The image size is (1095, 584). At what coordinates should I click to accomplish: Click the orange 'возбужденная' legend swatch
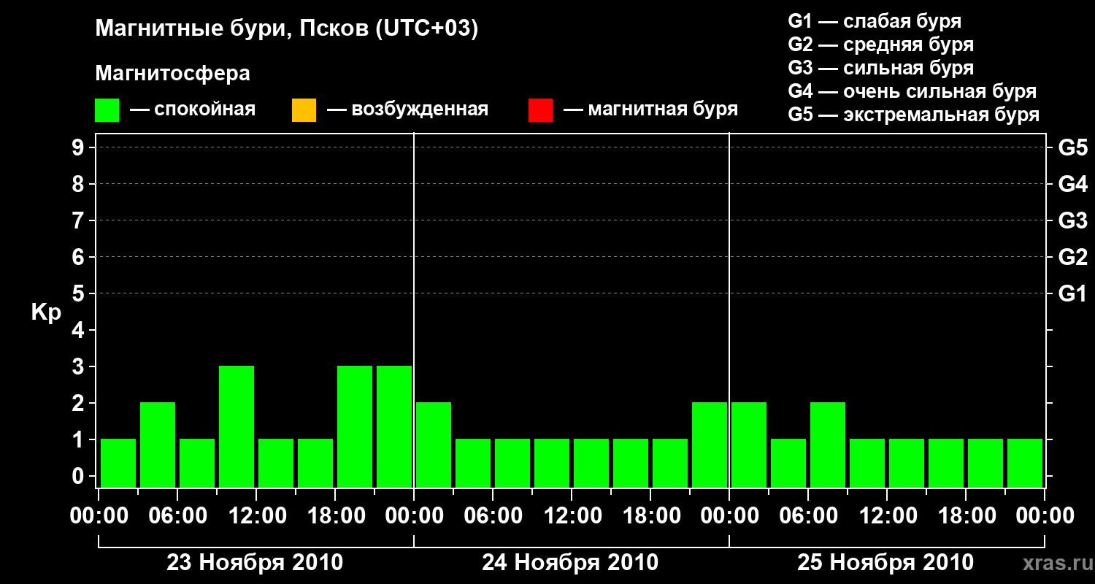[x=304, y=110]
